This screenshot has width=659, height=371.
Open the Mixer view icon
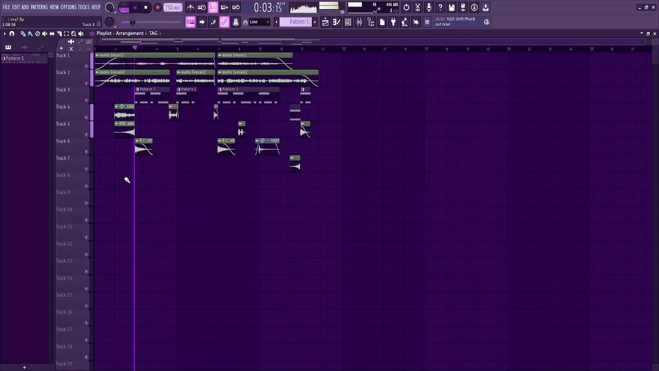coord(359,22)
